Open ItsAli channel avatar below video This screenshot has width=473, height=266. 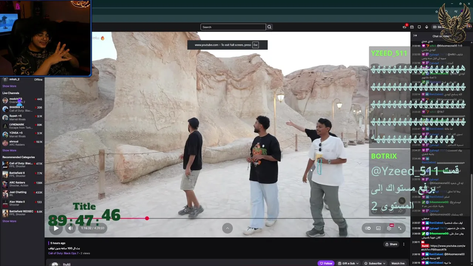[55, 264]
